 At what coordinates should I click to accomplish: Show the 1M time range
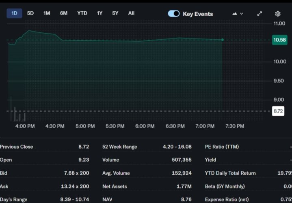[47, 13]
